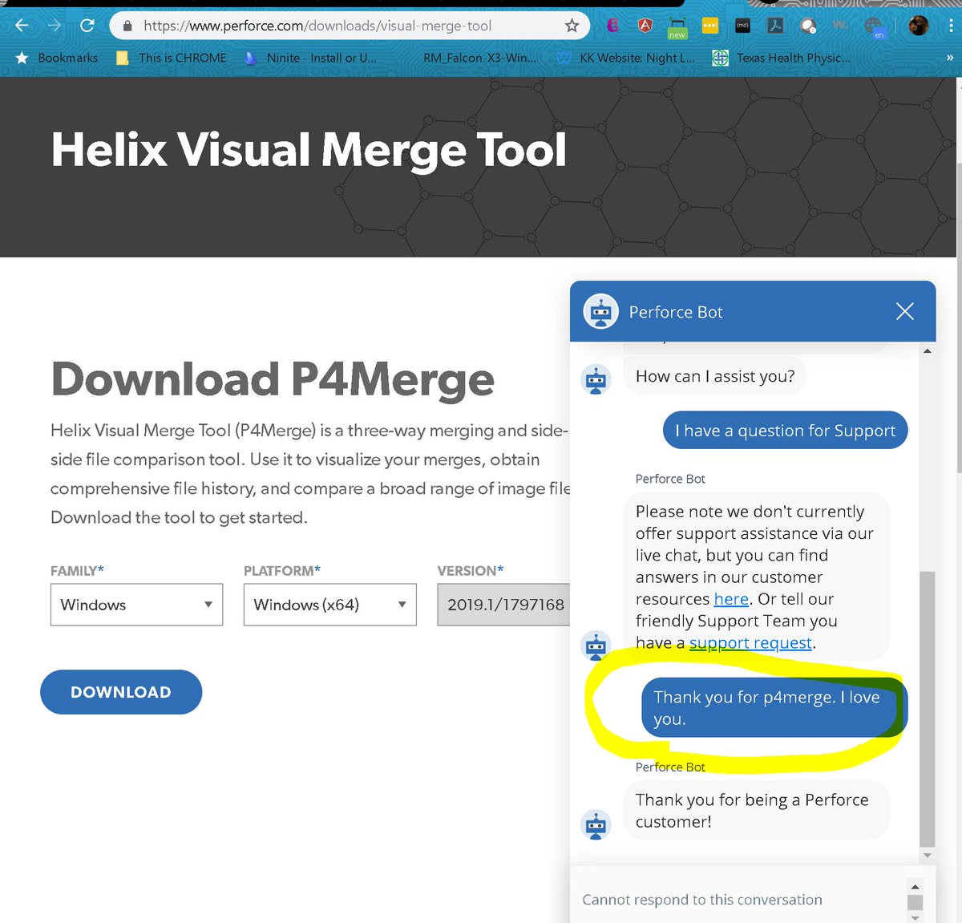View site security lock info
The width and height of the screenshot is (962, 923).
tap(127, 26)
